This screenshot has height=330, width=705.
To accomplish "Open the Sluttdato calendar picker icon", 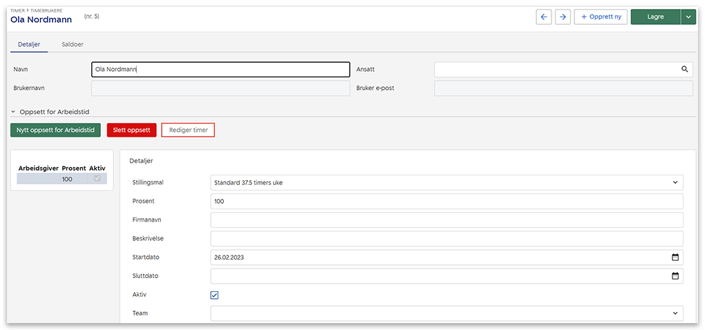I will coord(675,276).
